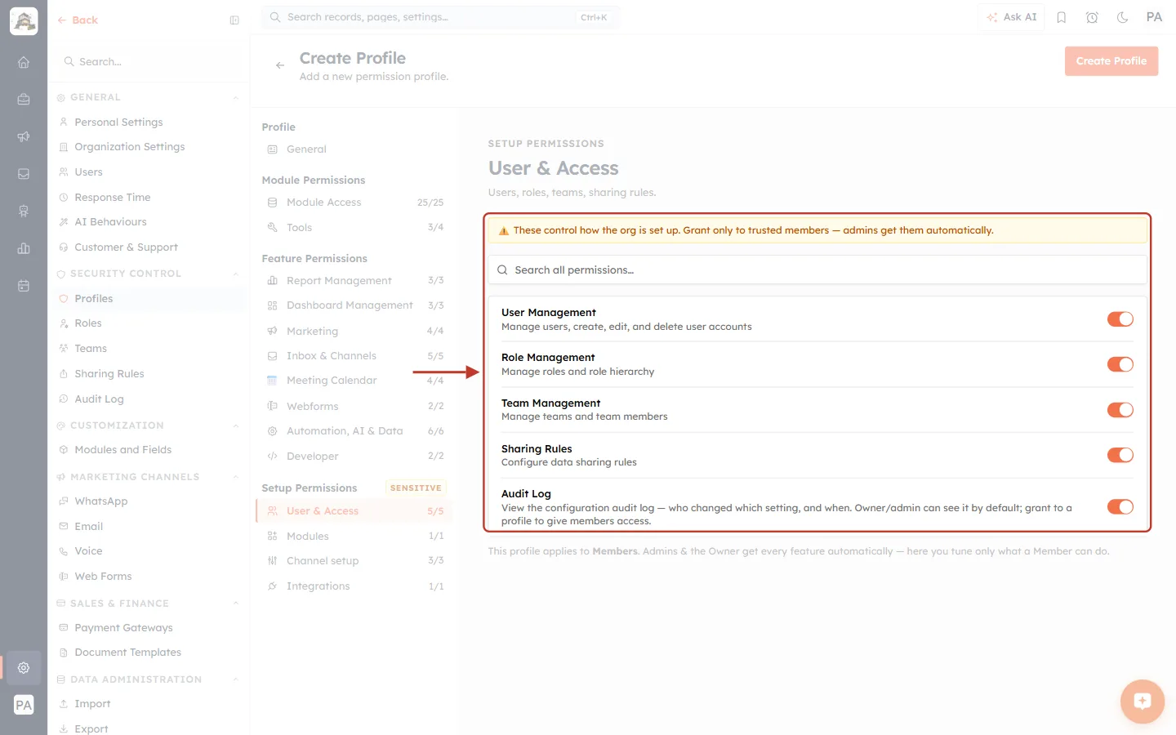Screen dimensions: 1176x735
Task: Open the settings gear in left rail
Action: point(24,667)
